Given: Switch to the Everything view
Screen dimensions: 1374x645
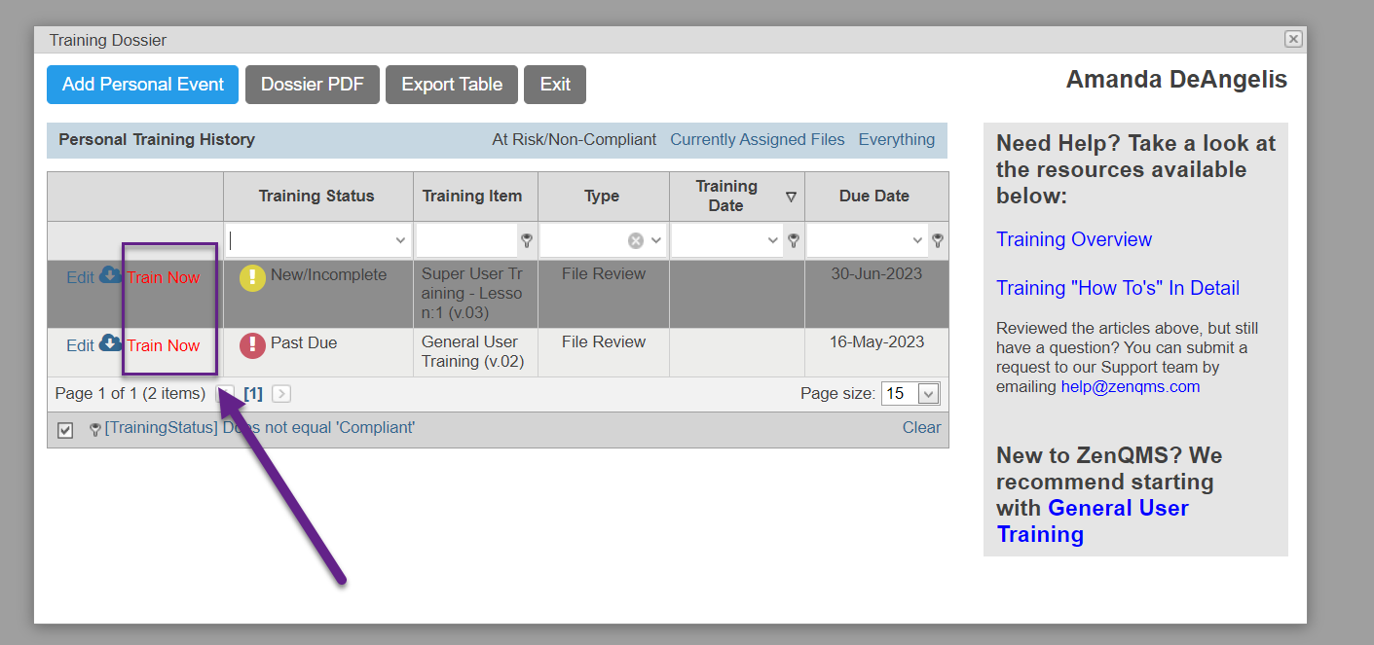Looking at the screenshot, I should click(897, 139).
